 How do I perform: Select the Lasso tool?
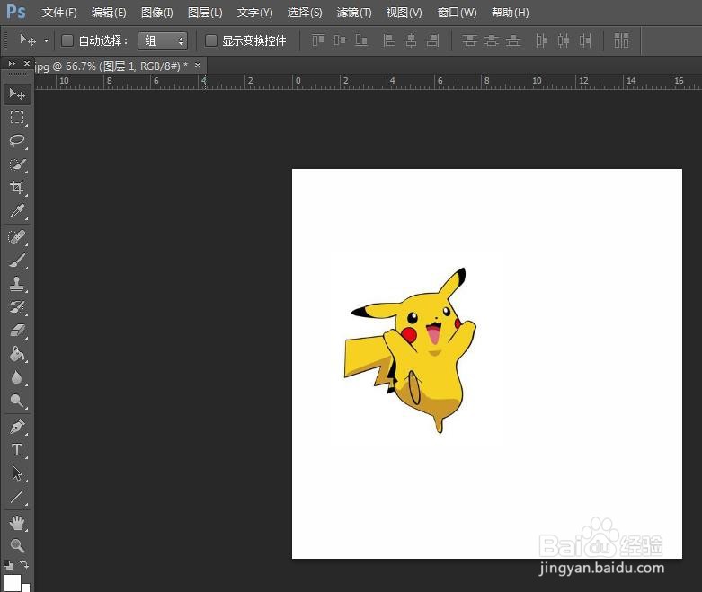(17, 140)
